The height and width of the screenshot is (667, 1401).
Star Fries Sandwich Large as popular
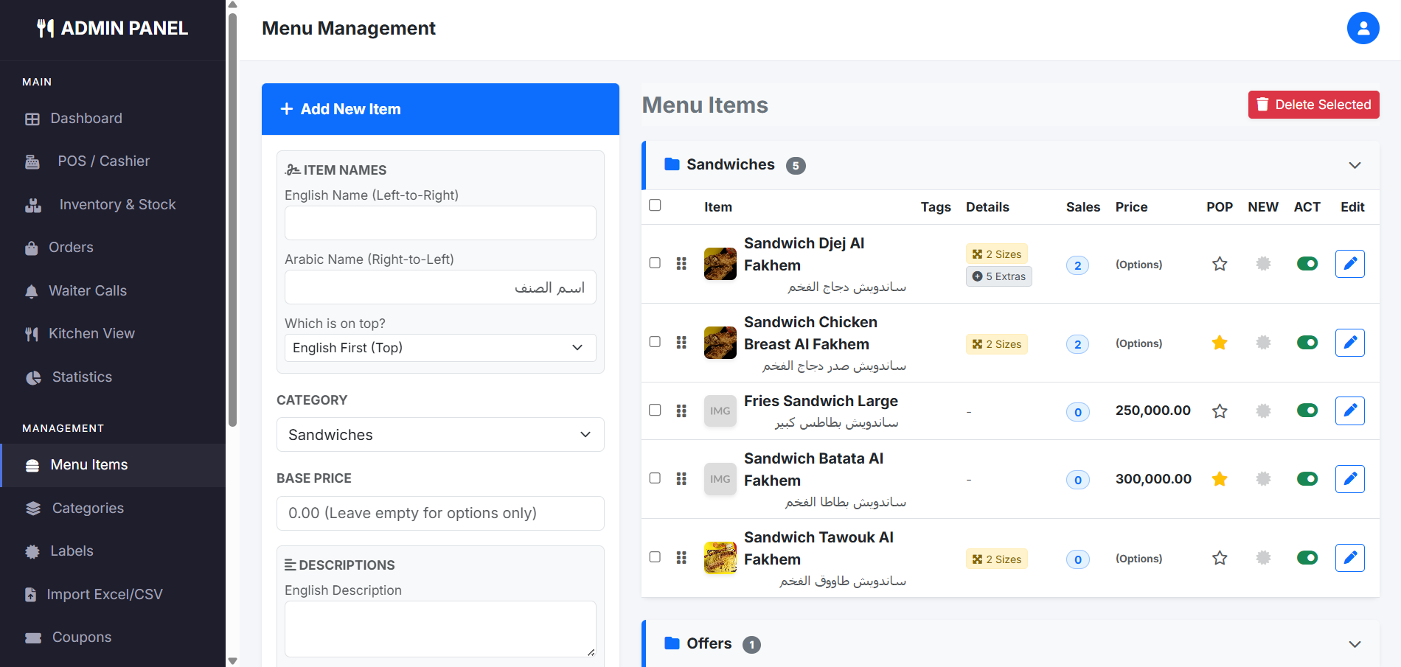pyautogui.click(x=1220, y=411)
